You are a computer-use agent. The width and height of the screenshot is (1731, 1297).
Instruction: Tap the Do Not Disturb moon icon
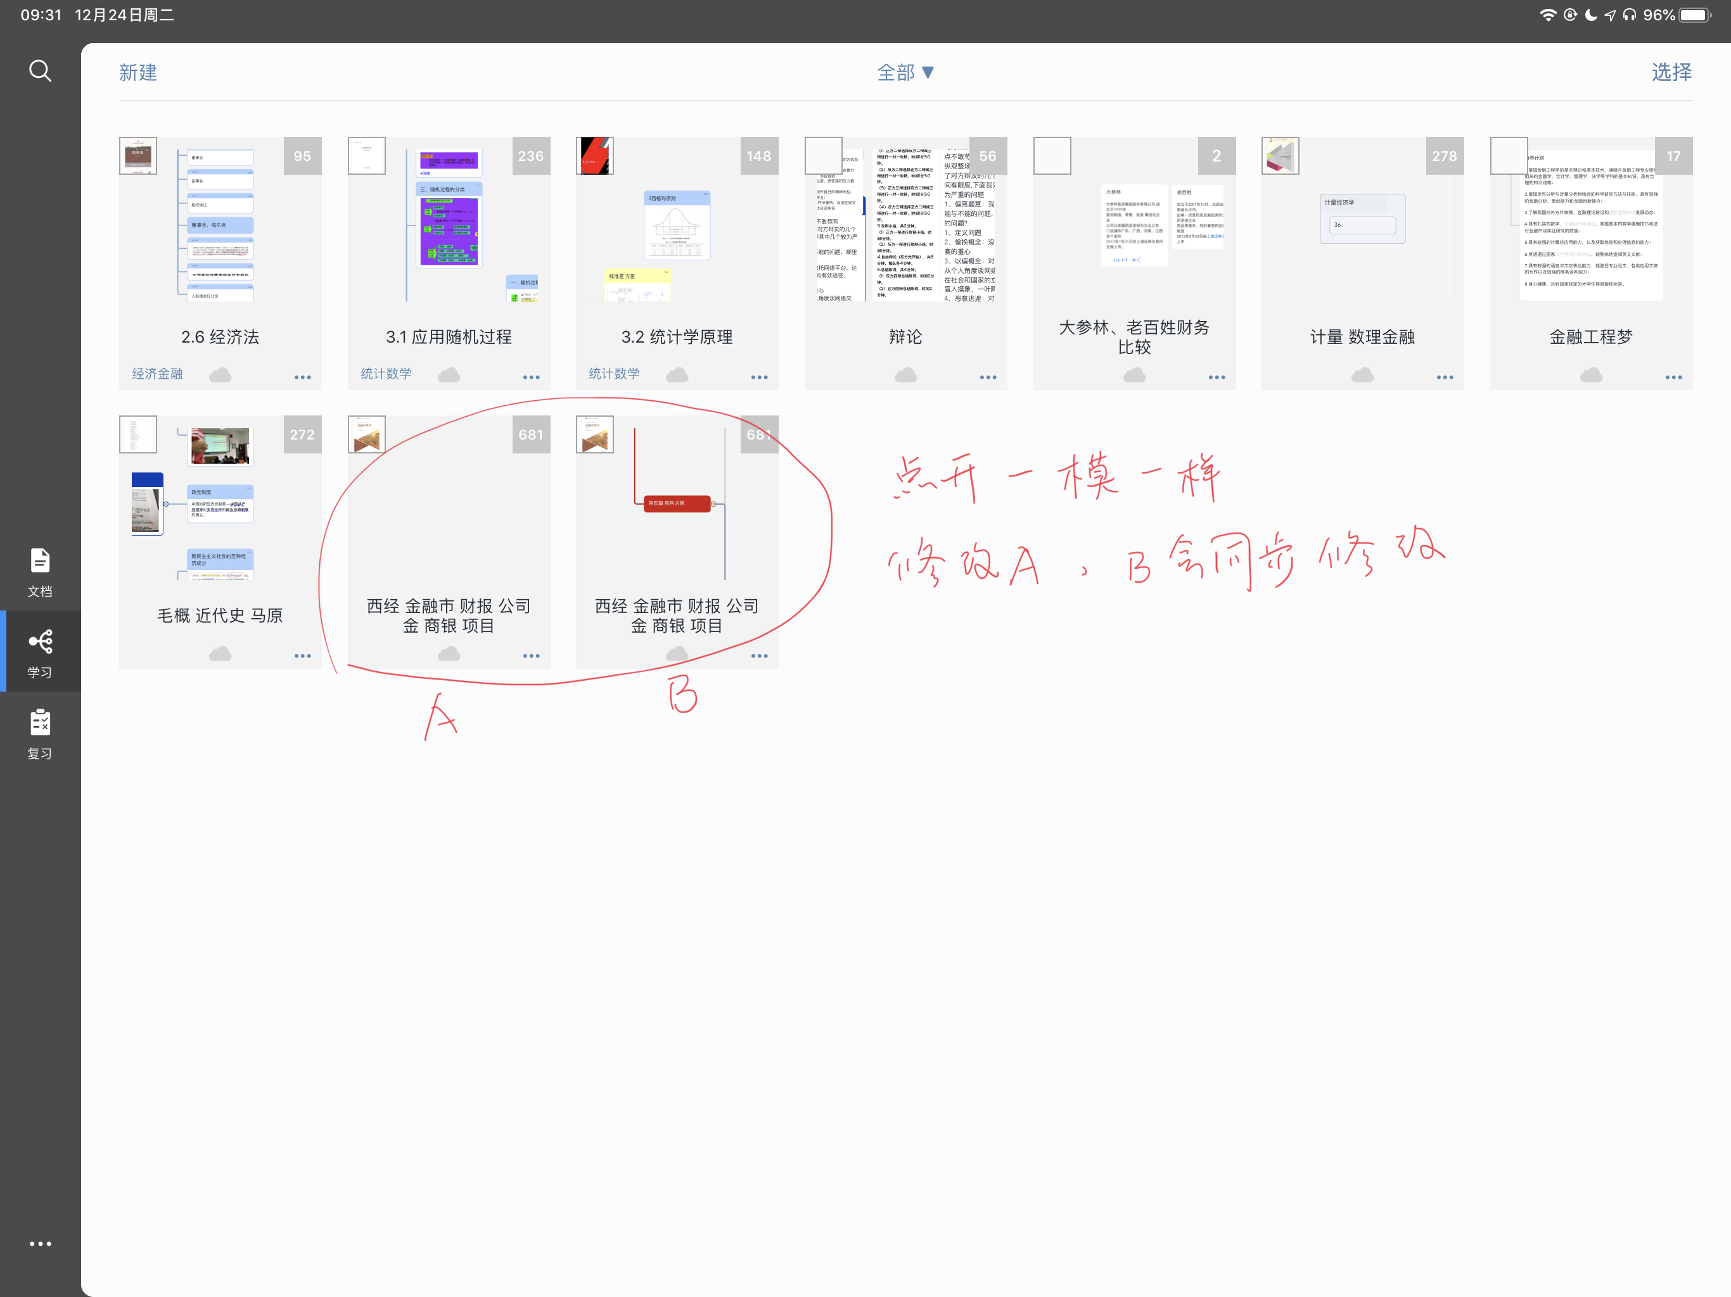tap(1591, 15)
